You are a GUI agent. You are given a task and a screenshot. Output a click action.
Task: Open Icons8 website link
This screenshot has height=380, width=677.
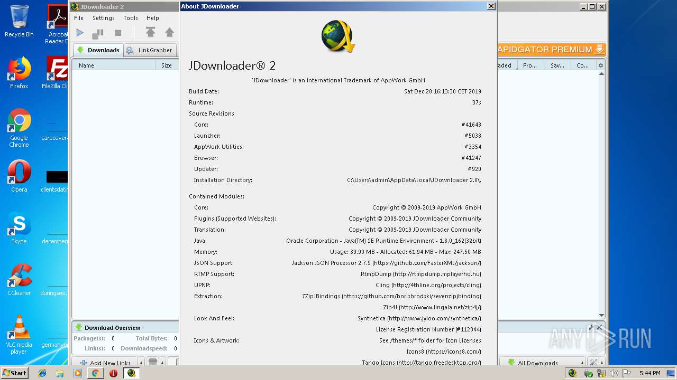[444, 351]
